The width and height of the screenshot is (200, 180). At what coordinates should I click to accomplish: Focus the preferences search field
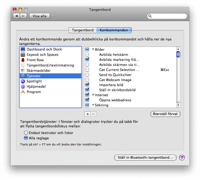coord(167,16)
